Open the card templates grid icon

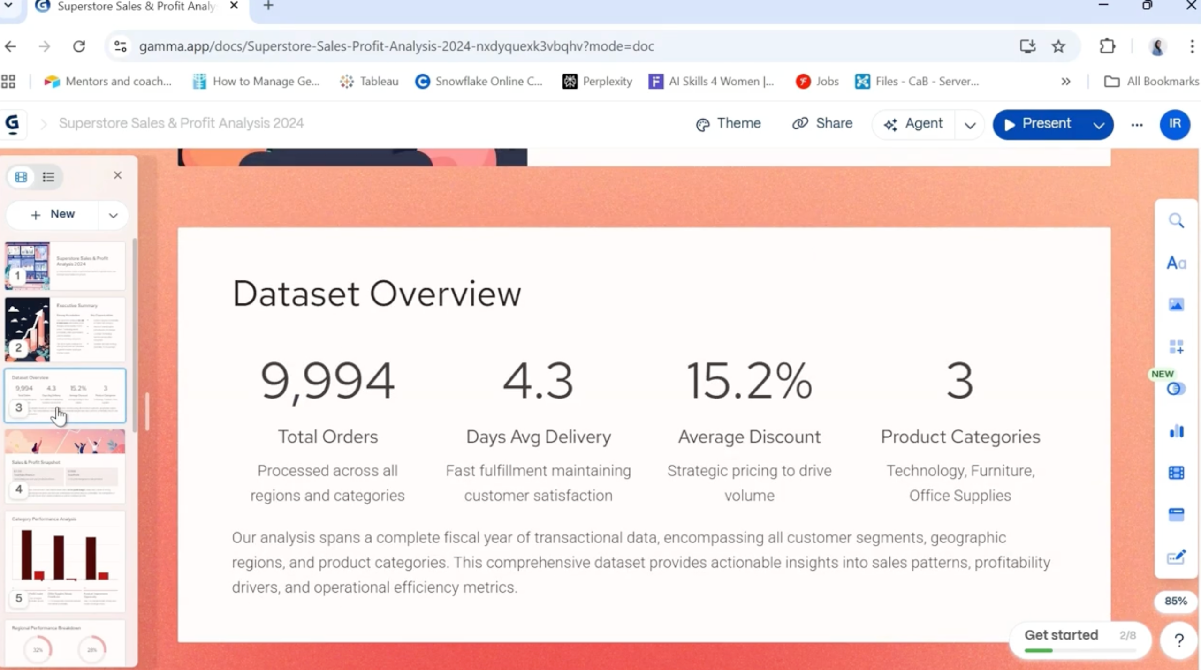click(1176, 347)
